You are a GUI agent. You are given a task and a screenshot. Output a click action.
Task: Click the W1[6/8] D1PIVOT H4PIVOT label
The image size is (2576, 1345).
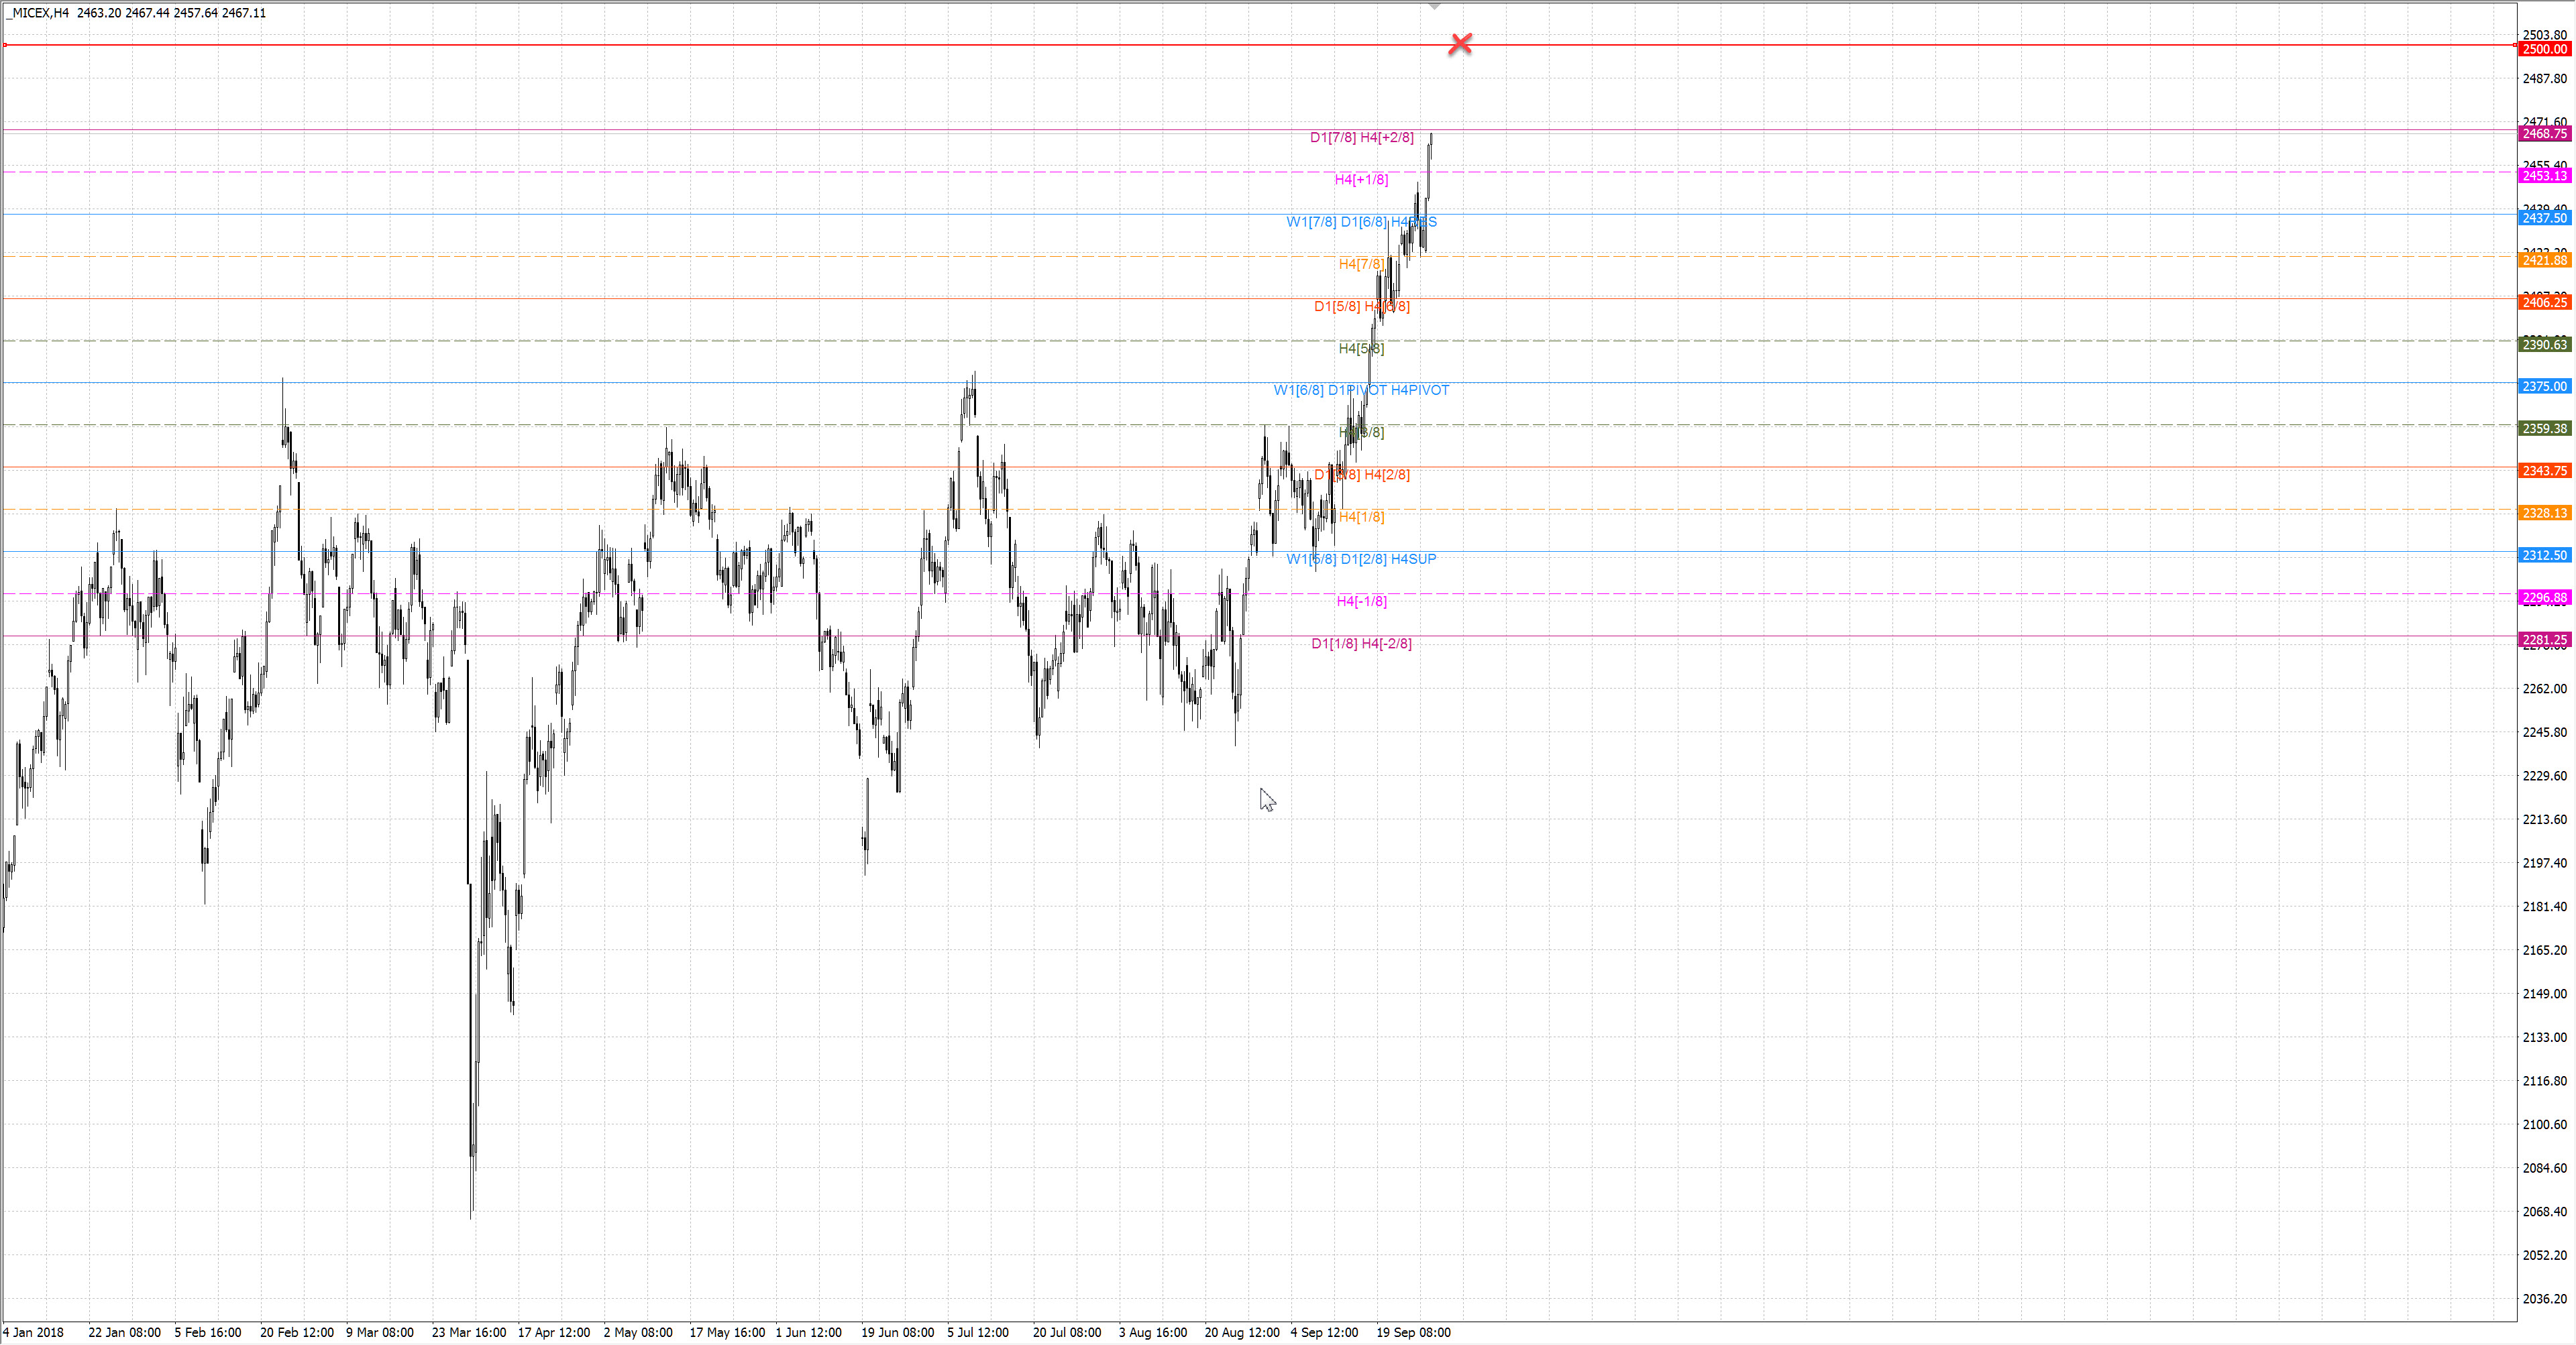pyautogui.click(x=1360, y=390)
